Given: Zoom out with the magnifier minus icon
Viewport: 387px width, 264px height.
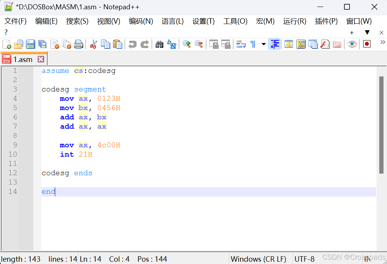Looking at the screenshot, I should tap(199, 44).
